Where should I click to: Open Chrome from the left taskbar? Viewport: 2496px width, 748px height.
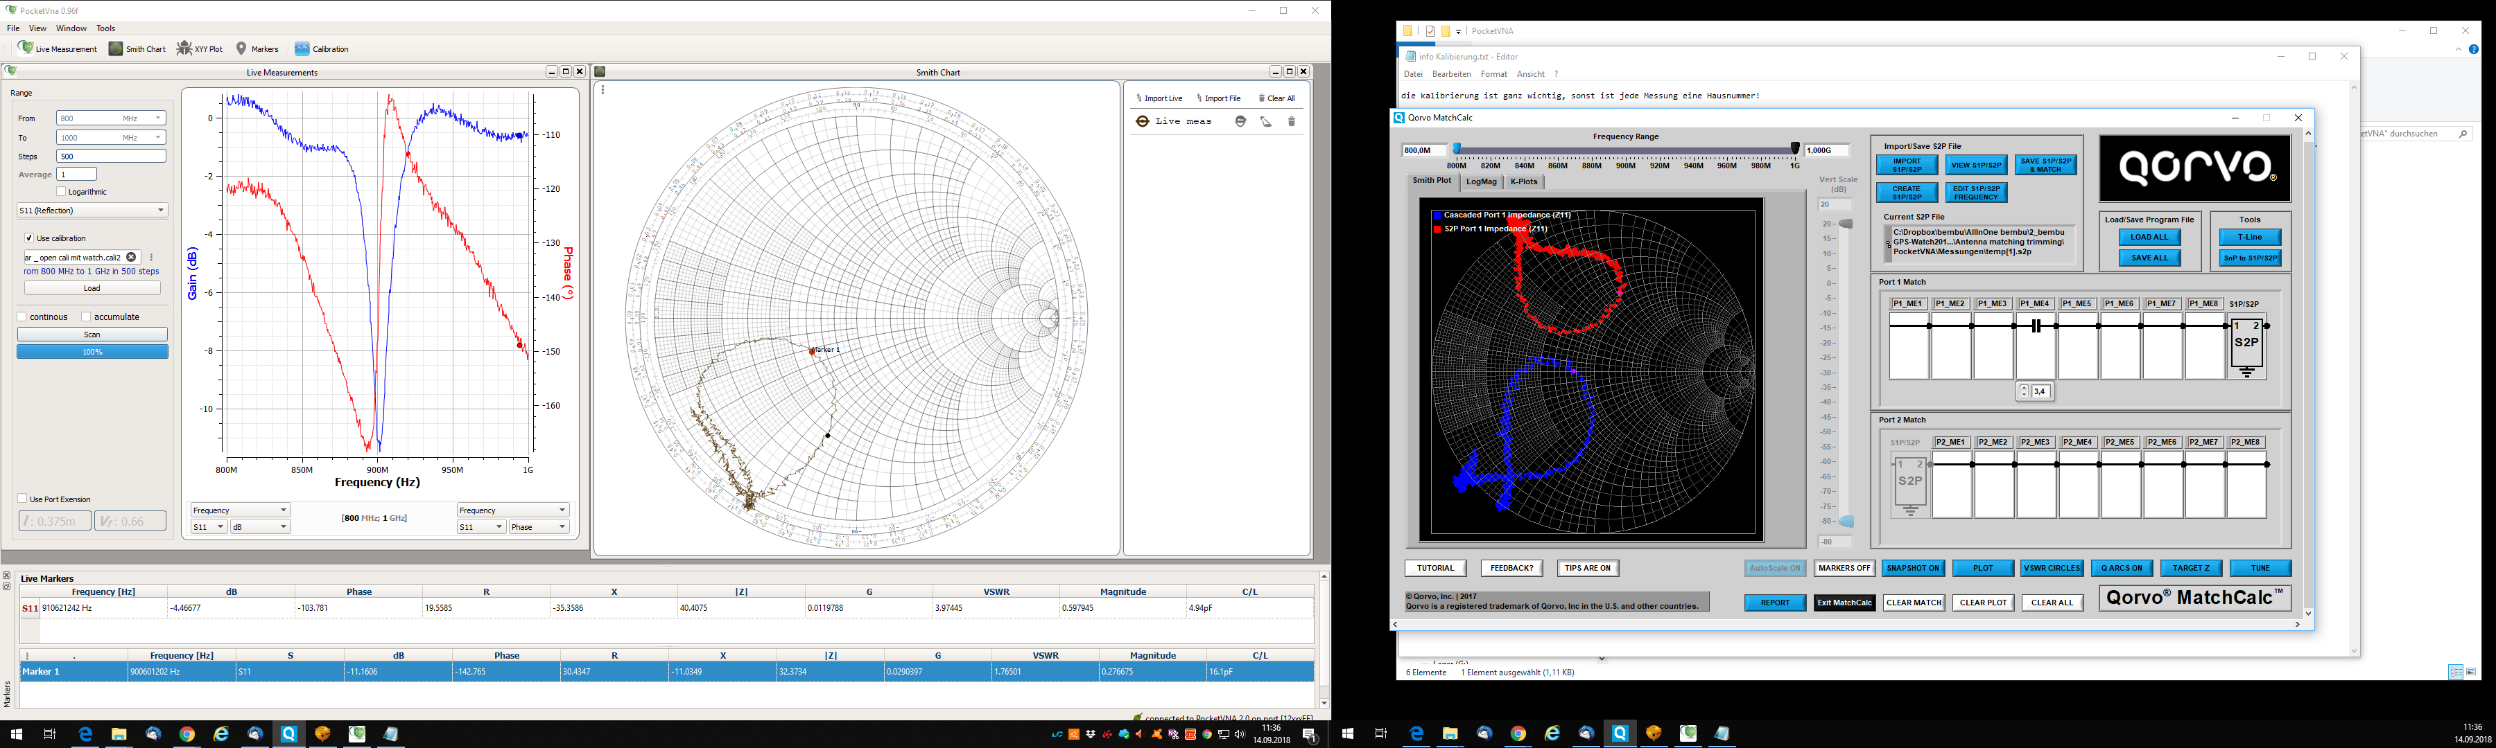(x=187, y=734)
